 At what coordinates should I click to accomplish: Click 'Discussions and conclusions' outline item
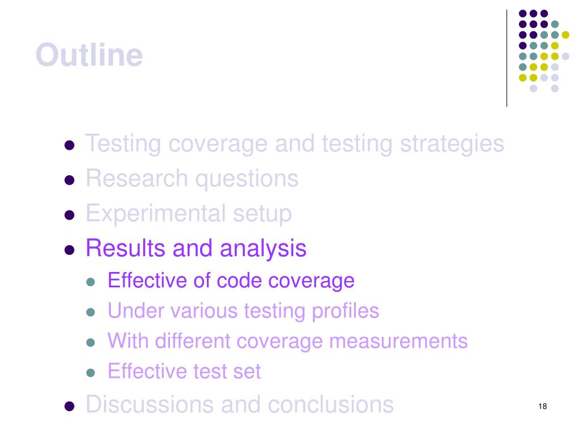(240, 405)
